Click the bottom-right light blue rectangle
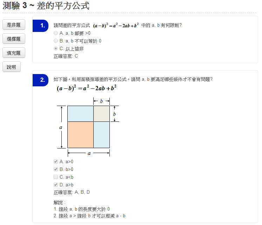262x225 pixels. coord(101,134)
